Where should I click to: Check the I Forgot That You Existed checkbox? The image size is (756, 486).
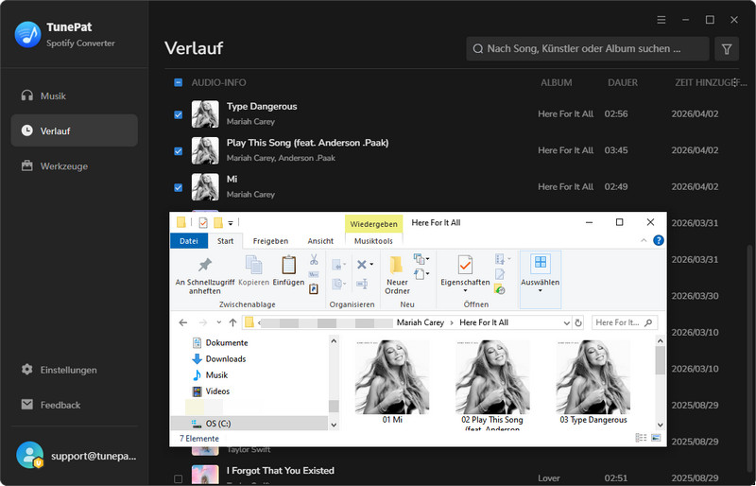[x=178, y=478]
